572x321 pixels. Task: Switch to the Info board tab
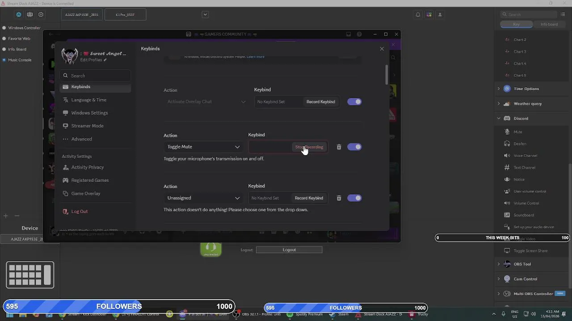click(x=549, y=24)
